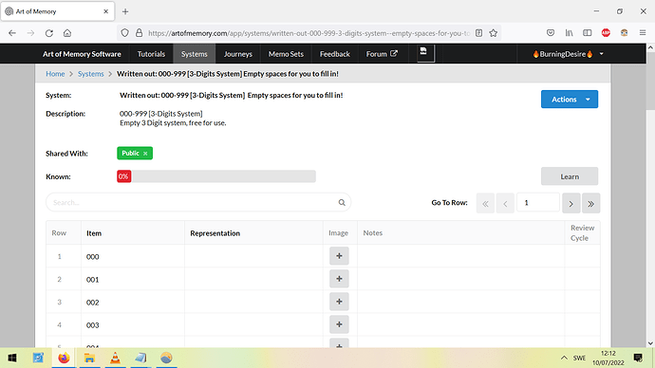Open the Memo Sets menu item
This screenshot has height=368, width=655.
pyautogui.click(x=286, y=54)
